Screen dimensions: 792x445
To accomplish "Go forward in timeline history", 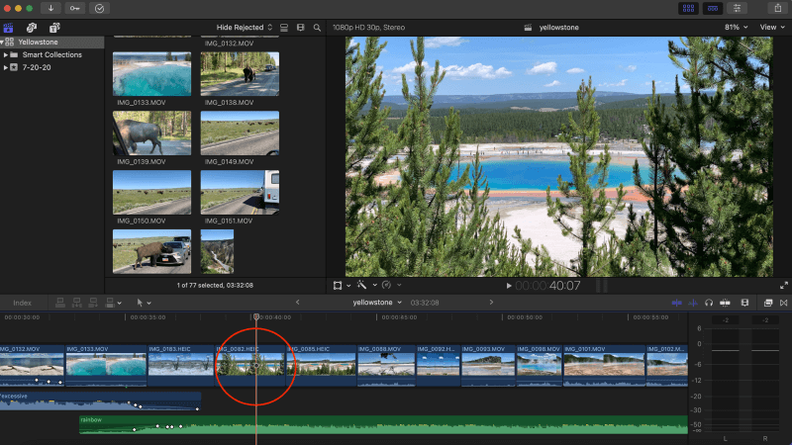I will tap(491, 303).
